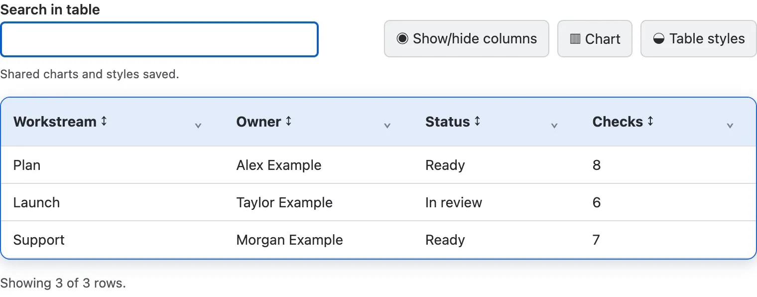Open the Chart button
The width and height of the screenshot is (757, 297).
tap(595, 39)
